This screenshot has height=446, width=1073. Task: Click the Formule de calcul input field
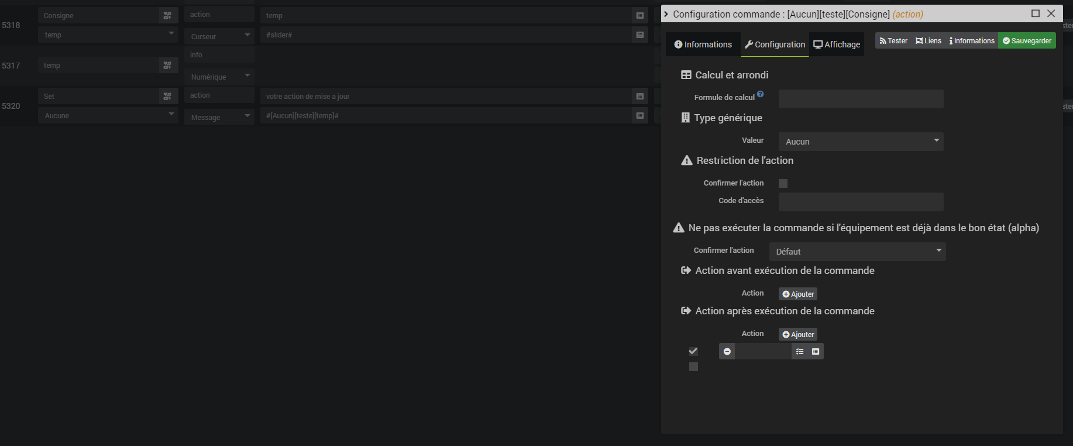[x=861, y=99]
